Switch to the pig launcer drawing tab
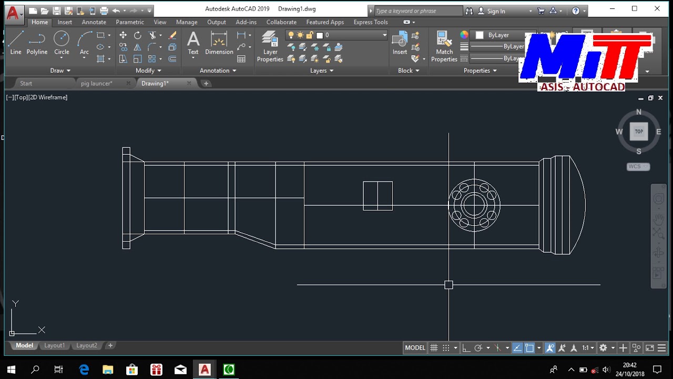This screenshot has height=379, width=673. 97,83
